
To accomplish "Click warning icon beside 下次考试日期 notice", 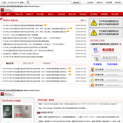I will tap(94, 23).
